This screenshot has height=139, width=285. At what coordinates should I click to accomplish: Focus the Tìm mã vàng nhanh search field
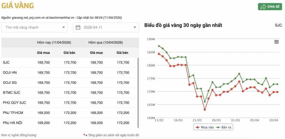coord(32,27)
